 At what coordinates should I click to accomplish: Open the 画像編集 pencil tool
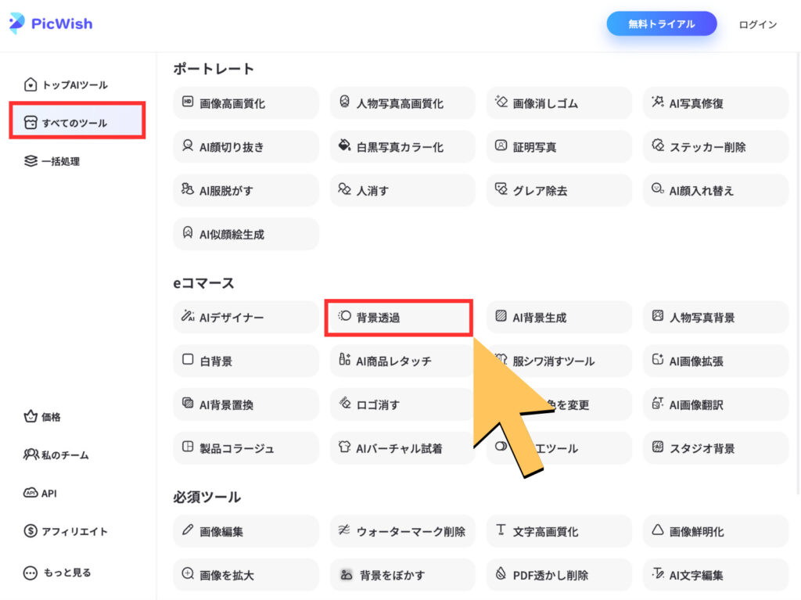click(x=246, y=532)
